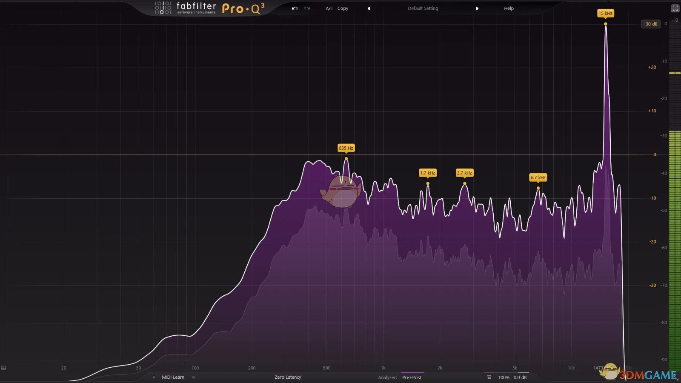
Task: Click the 635 Hz frequency label
Action: 346,148
